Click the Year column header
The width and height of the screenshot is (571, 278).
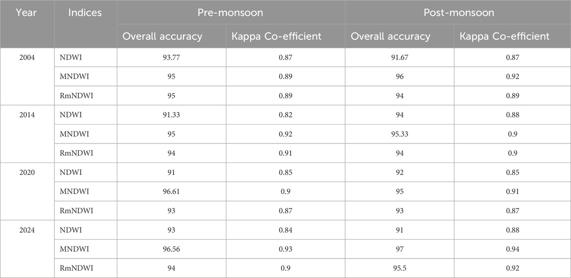pos(26,13)
